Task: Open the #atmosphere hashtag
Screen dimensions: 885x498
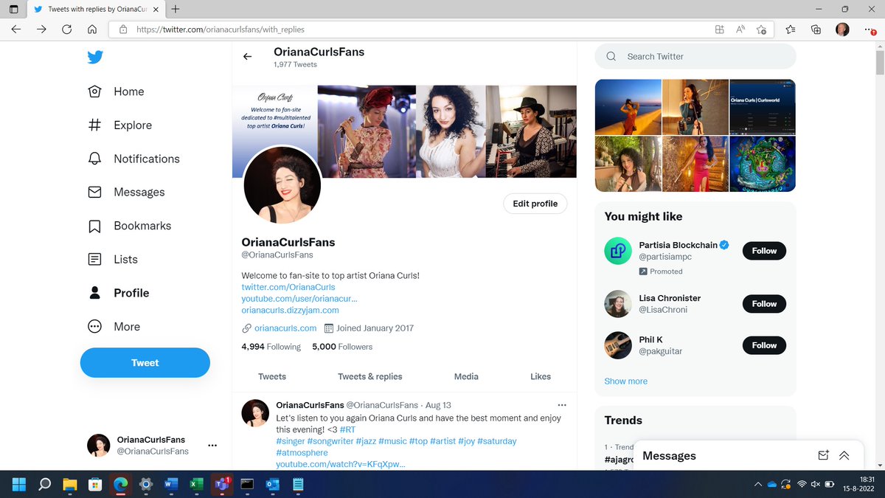Action: coord(302,453)
